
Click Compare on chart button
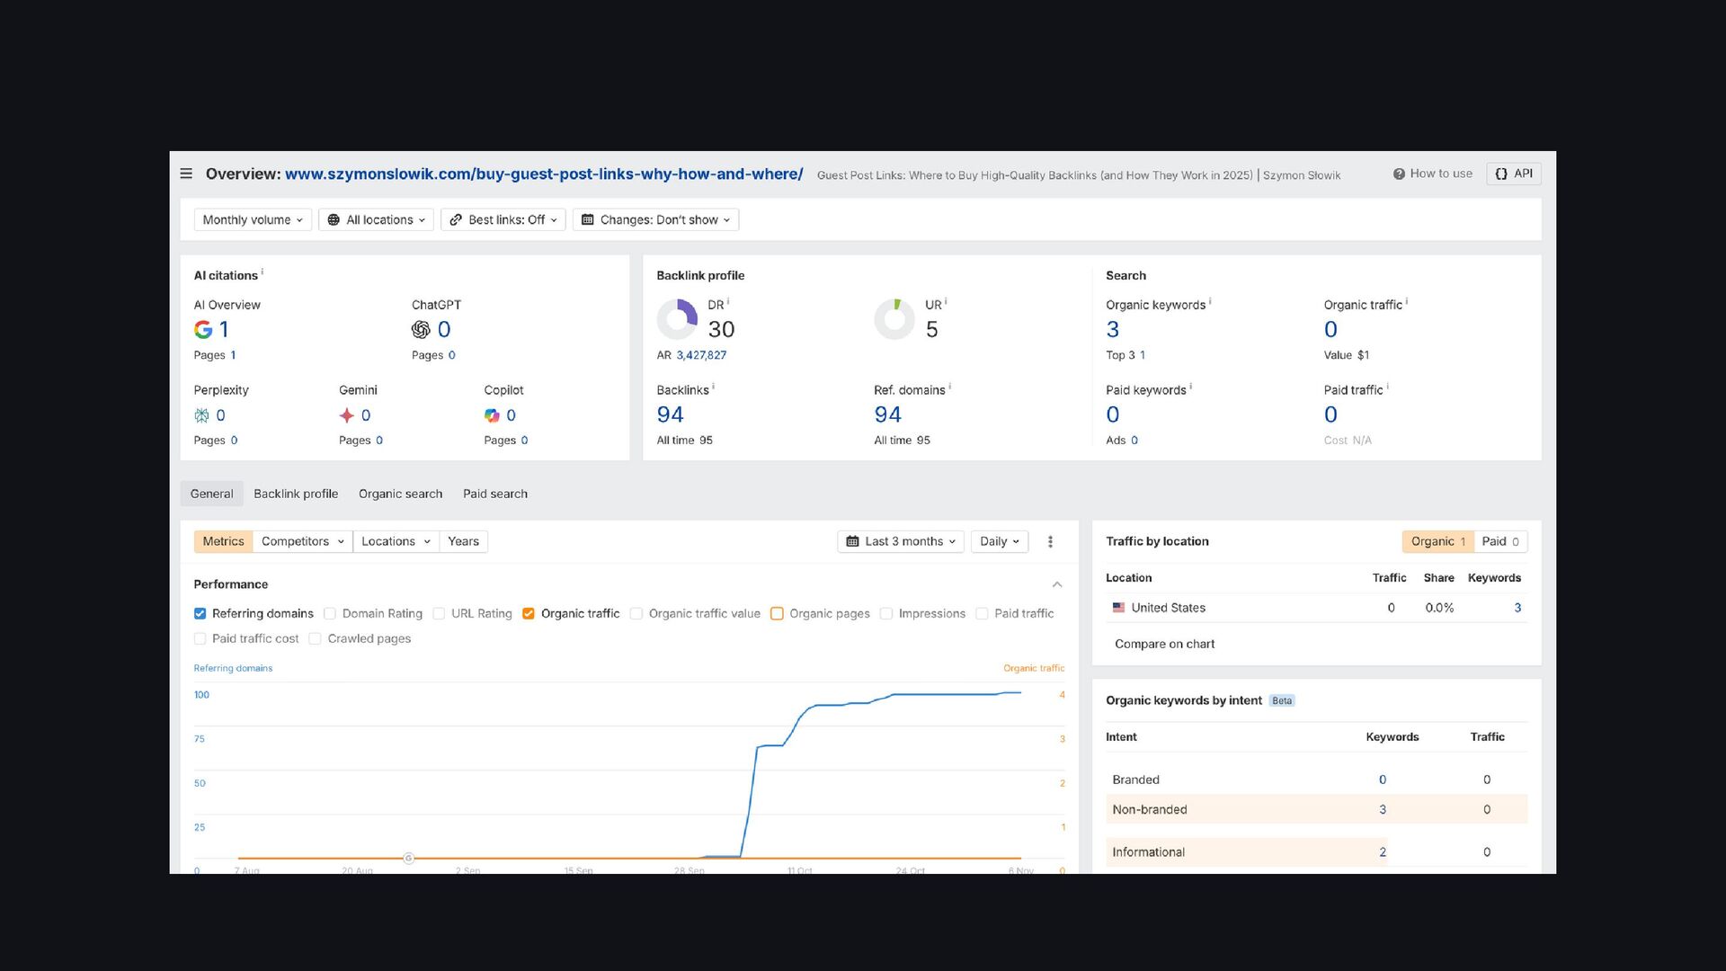tap(1164, 644)
